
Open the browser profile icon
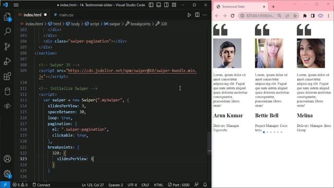click(320, 16)
